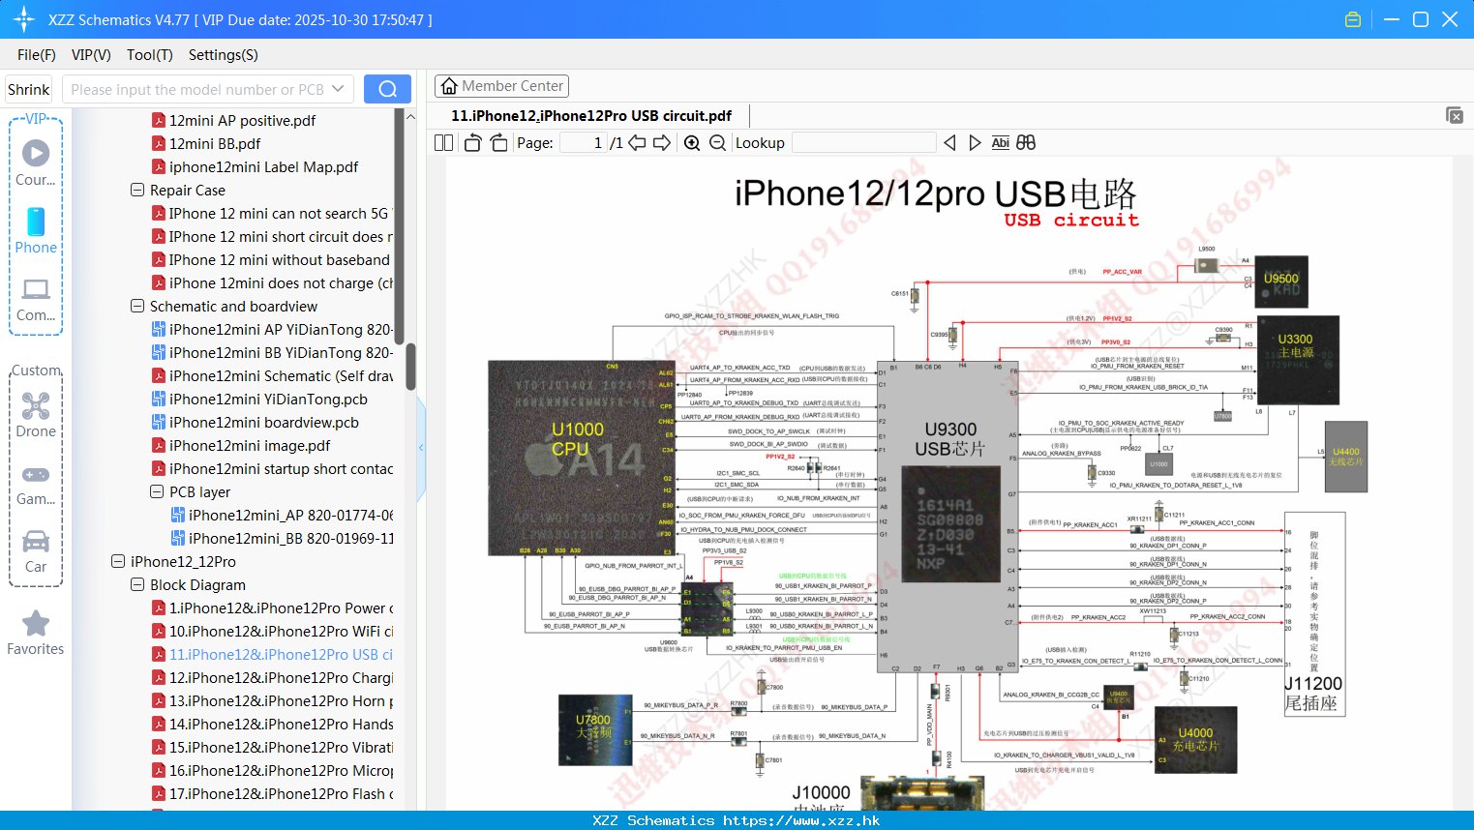Rotate page clockwise
Screen dimensions: 1474x830
[498, 142]
